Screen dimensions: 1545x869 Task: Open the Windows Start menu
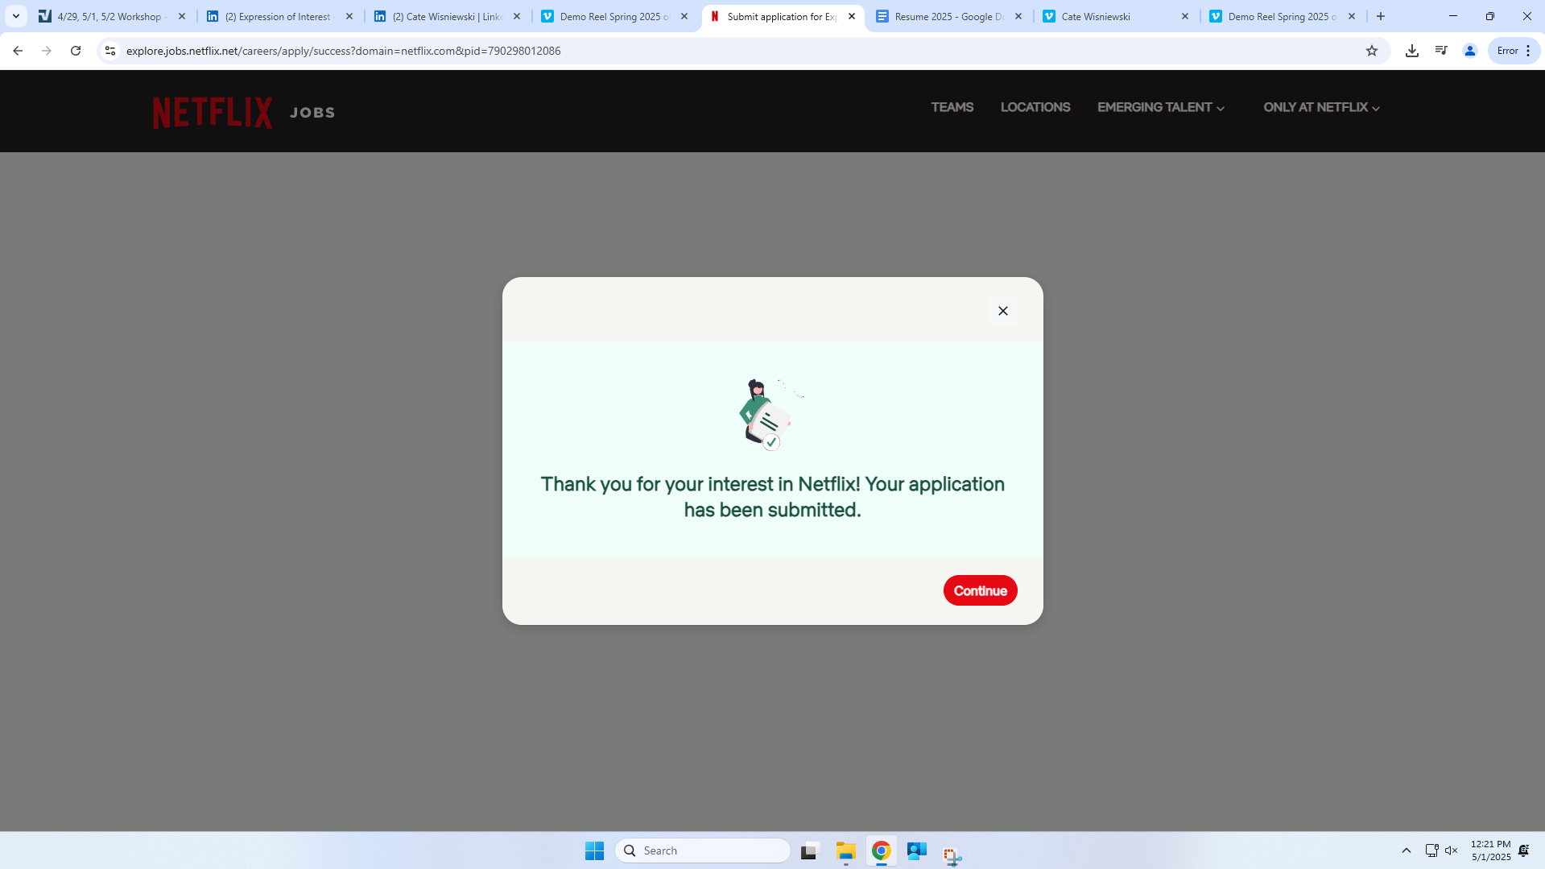click(x=595, y=850)
